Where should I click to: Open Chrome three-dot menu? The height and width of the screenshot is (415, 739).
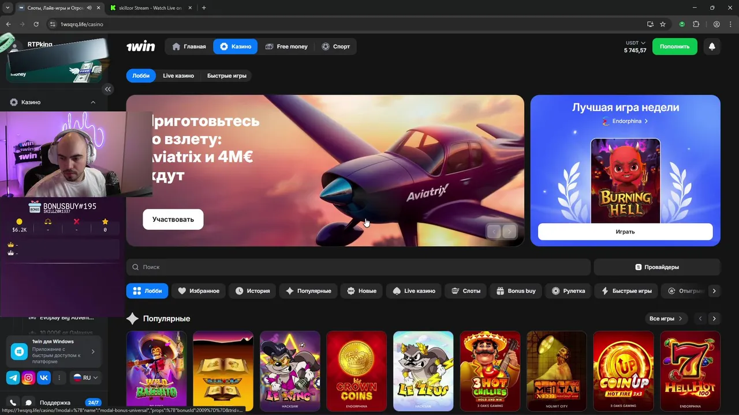[x=730, y=24]
